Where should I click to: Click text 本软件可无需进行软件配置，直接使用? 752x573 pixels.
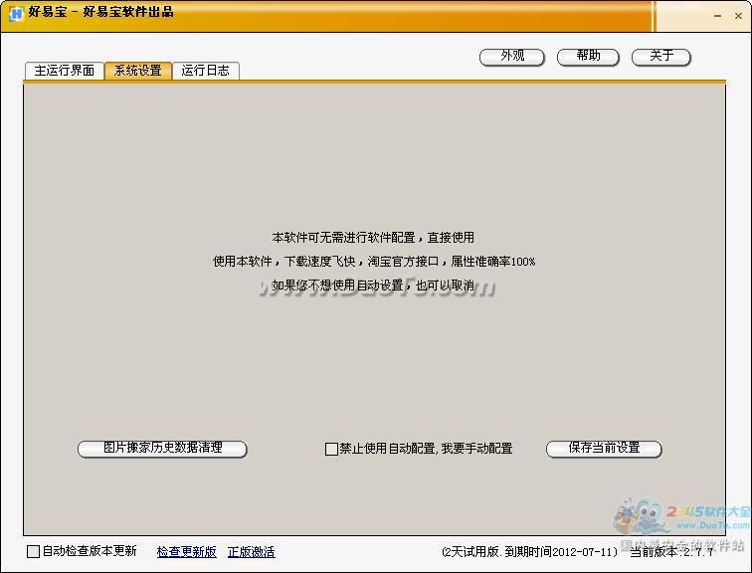click(373, 238)
